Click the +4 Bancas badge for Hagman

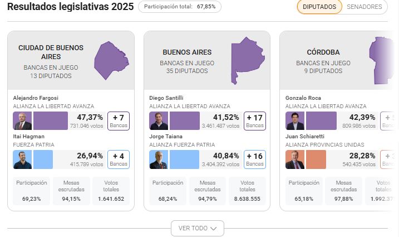click(119, 159)
